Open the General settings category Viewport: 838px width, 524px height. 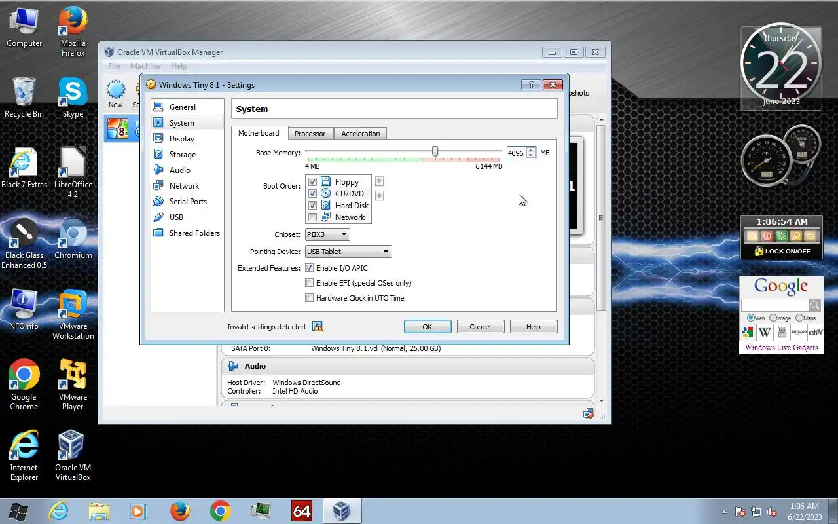click(x=187, y=107)
